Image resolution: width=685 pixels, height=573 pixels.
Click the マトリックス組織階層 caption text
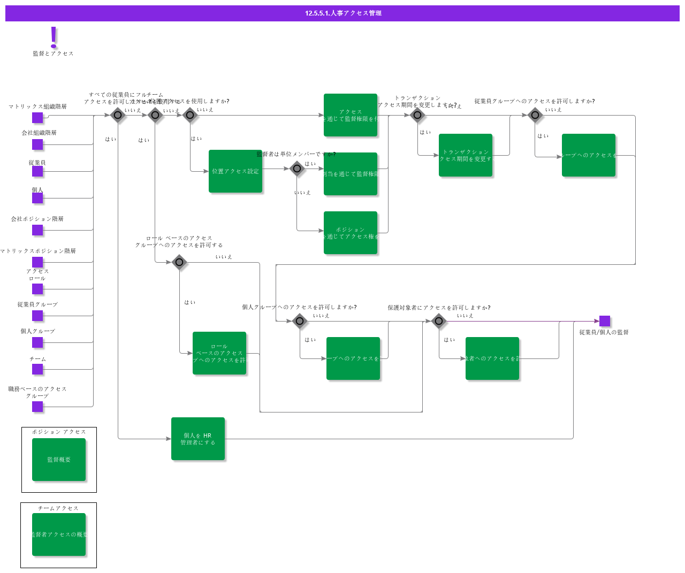click(37, 106)
